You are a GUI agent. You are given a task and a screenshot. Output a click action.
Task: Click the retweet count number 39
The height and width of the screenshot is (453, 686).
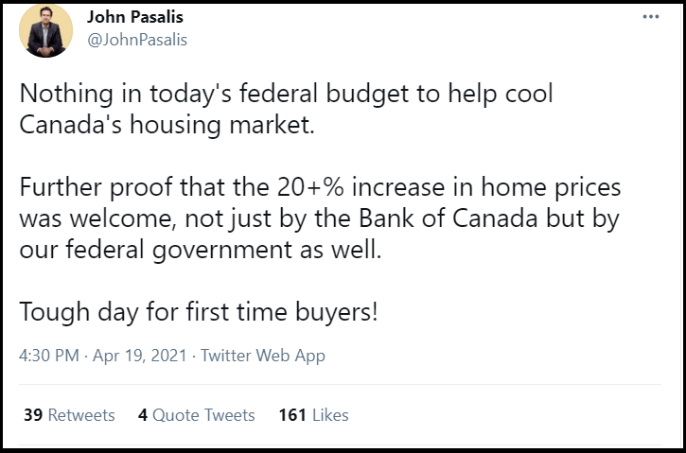click(x=32, y=415)
